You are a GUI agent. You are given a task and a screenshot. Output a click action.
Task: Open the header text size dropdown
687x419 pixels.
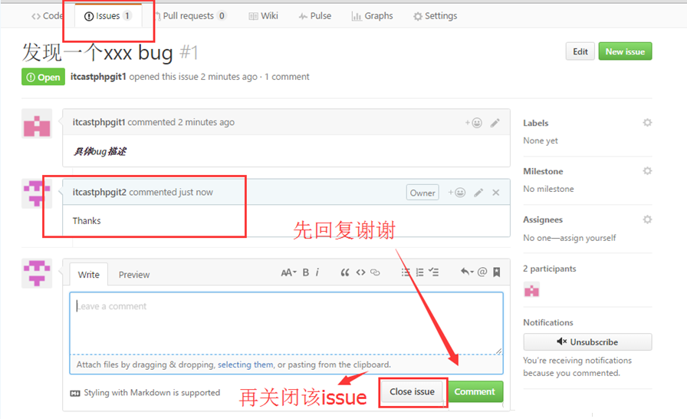coord(288,272)
